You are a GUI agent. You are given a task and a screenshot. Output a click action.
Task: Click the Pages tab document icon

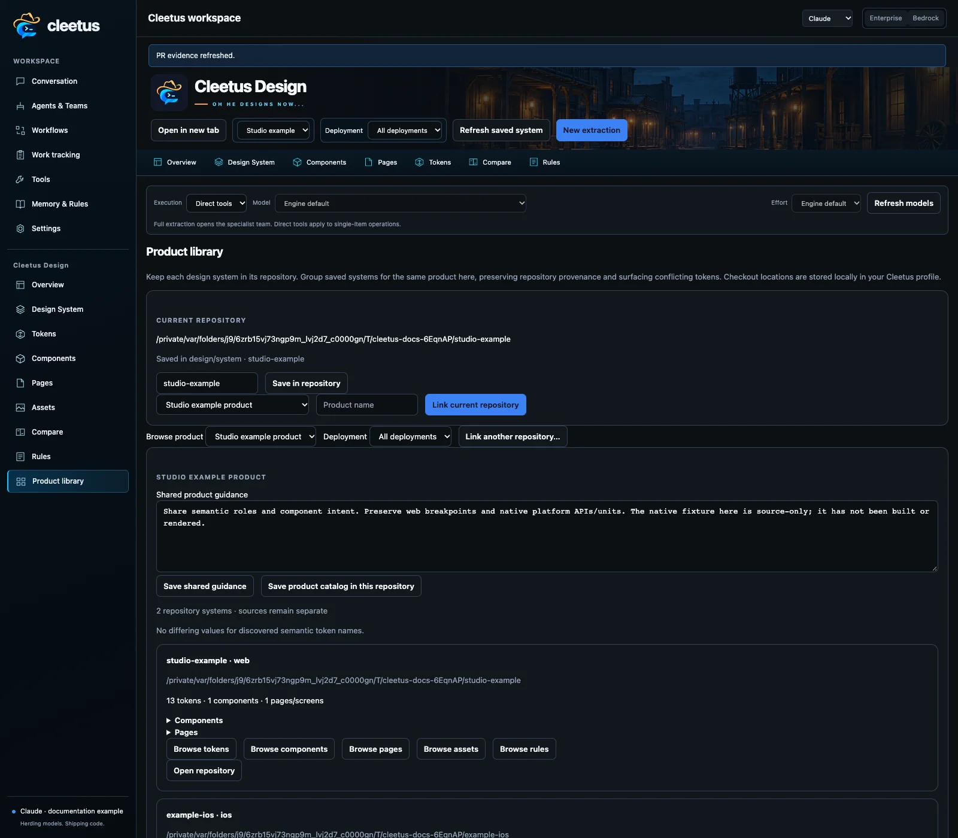[369, 162]
